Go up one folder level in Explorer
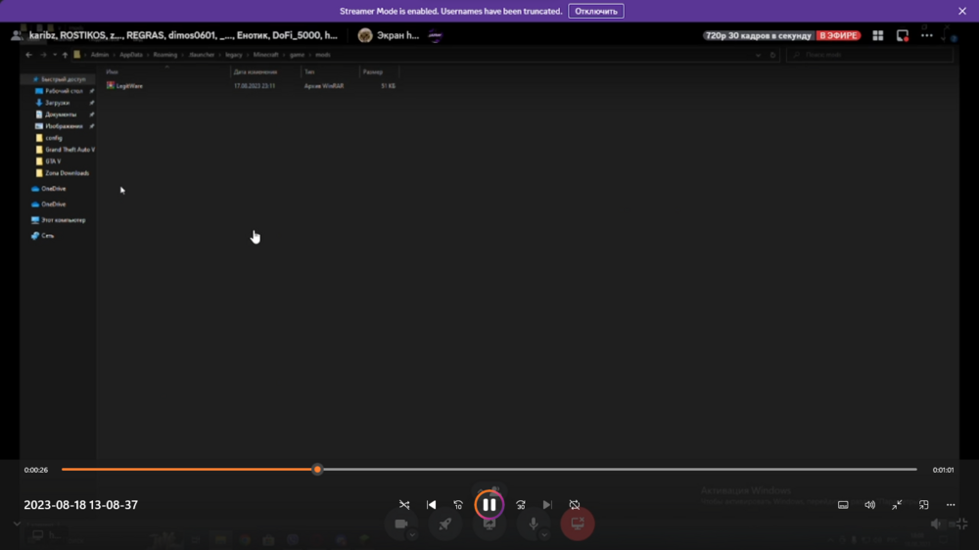 coord(65,55)
